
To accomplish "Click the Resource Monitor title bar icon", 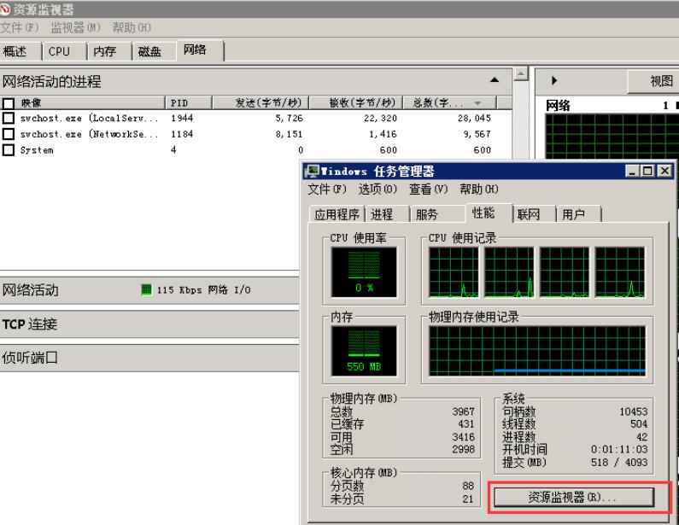I will (5, 9).
